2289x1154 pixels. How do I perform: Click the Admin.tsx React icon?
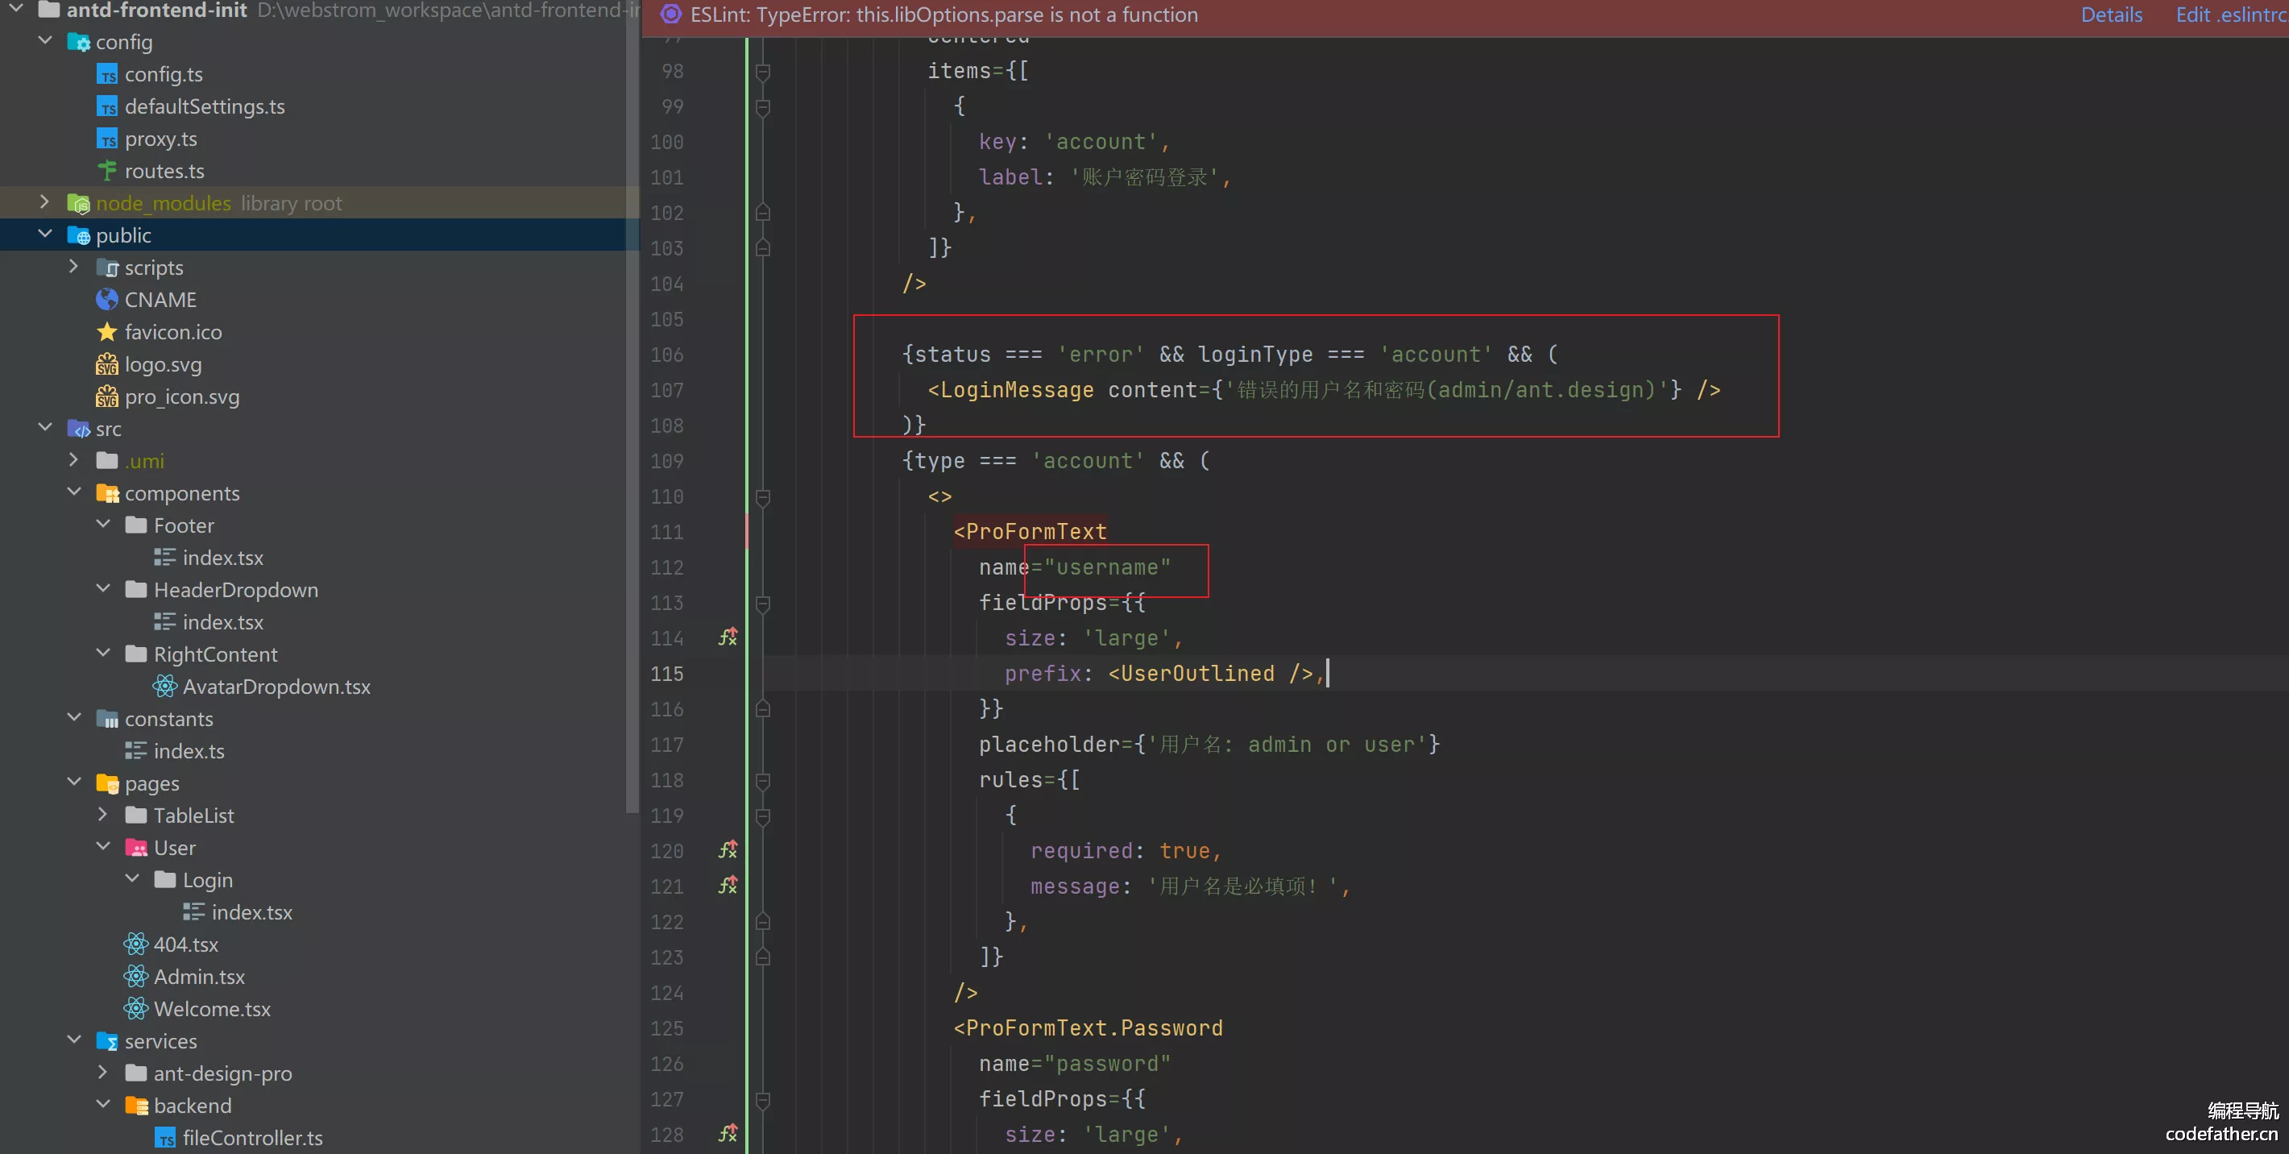(136, 976)
